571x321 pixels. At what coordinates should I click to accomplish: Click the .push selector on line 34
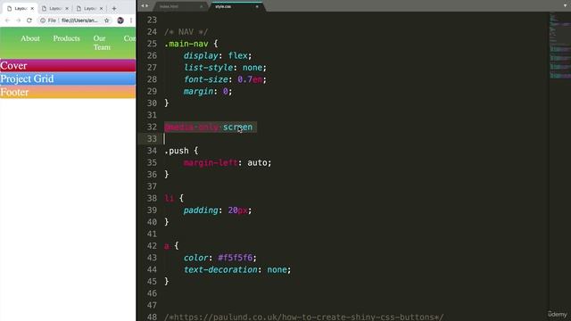point(177,151)
